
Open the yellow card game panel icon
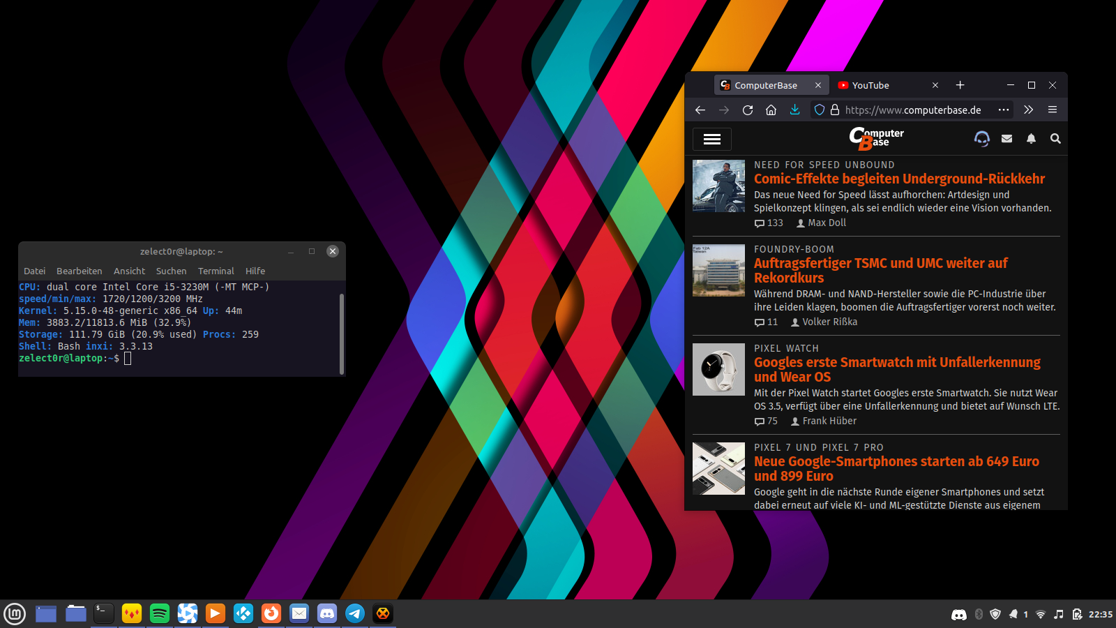132,614
